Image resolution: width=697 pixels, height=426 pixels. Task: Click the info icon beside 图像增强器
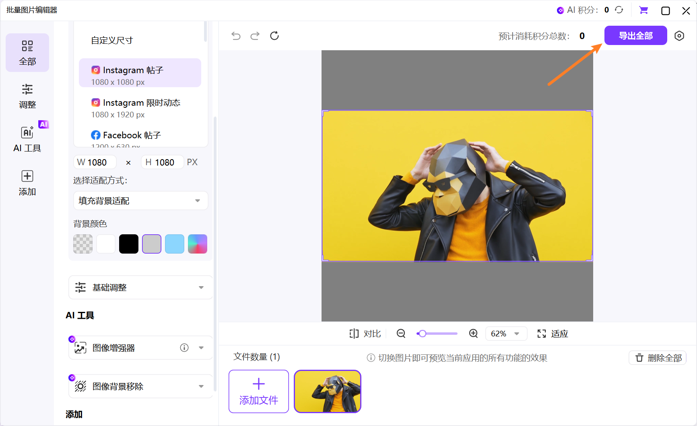pos(184,348)
